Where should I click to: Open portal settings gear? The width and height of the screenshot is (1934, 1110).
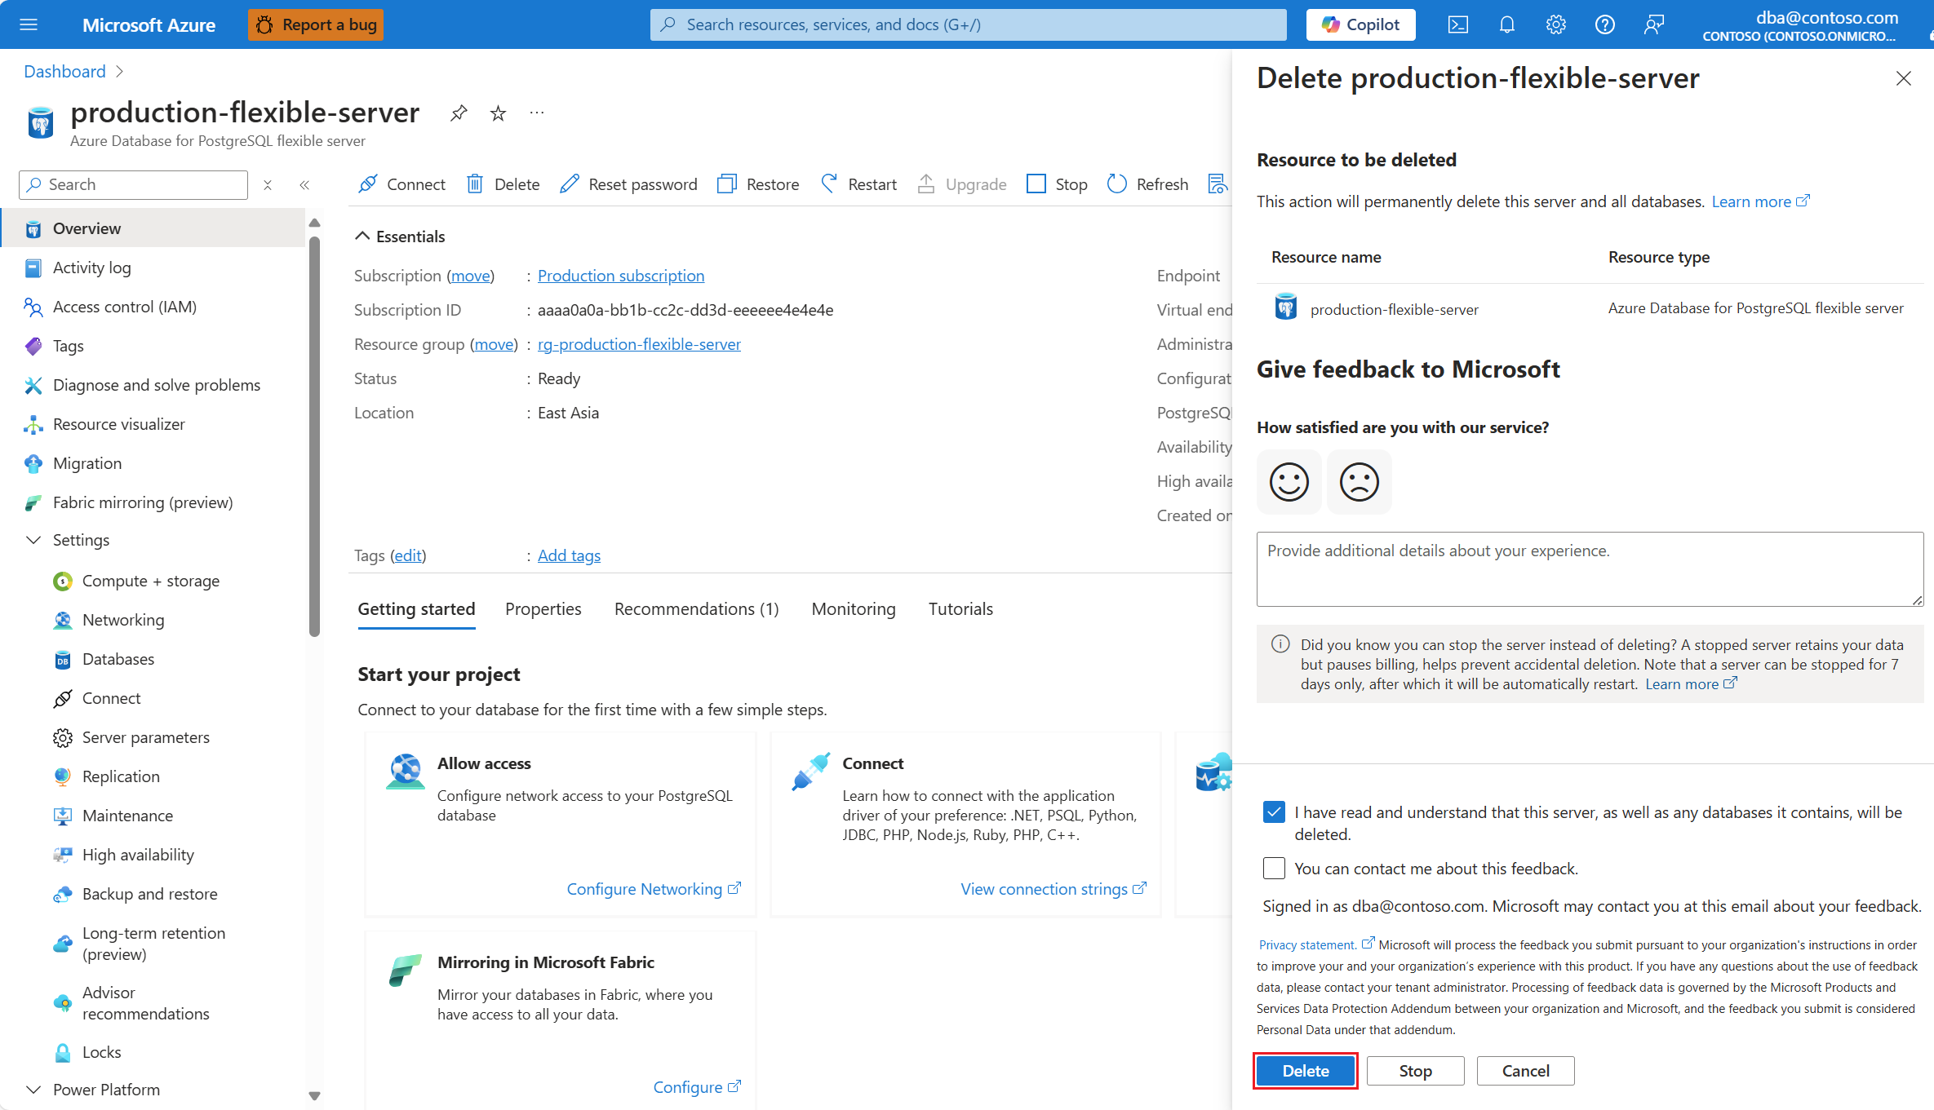pyautogui.click(x=1555, y=24)
